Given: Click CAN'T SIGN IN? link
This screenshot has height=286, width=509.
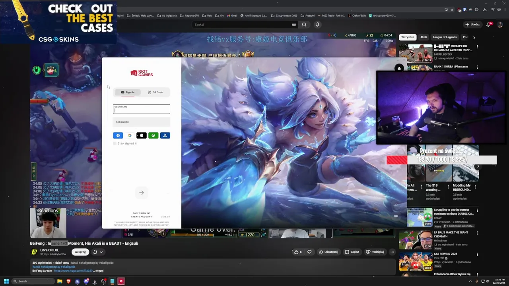Looking at the screenshot, I should tap(142, 213).
